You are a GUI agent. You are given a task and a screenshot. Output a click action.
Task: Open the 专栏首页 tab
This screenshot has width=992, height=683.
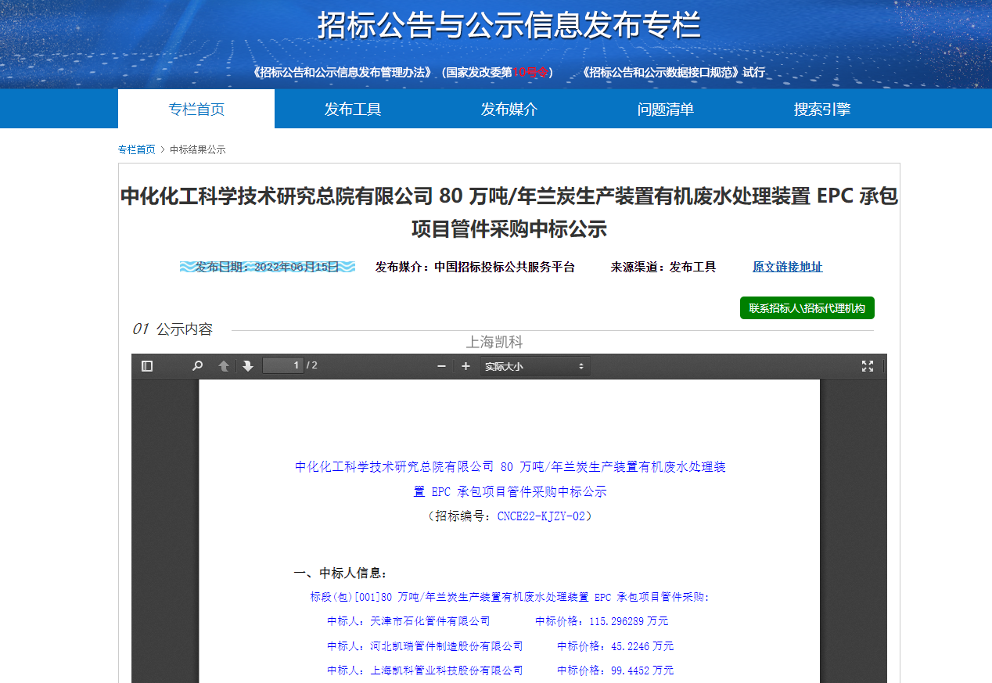[x=196, y=109]
